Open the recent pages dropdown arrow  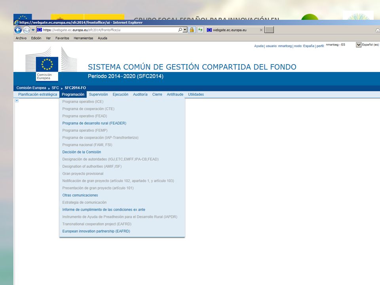33,30
